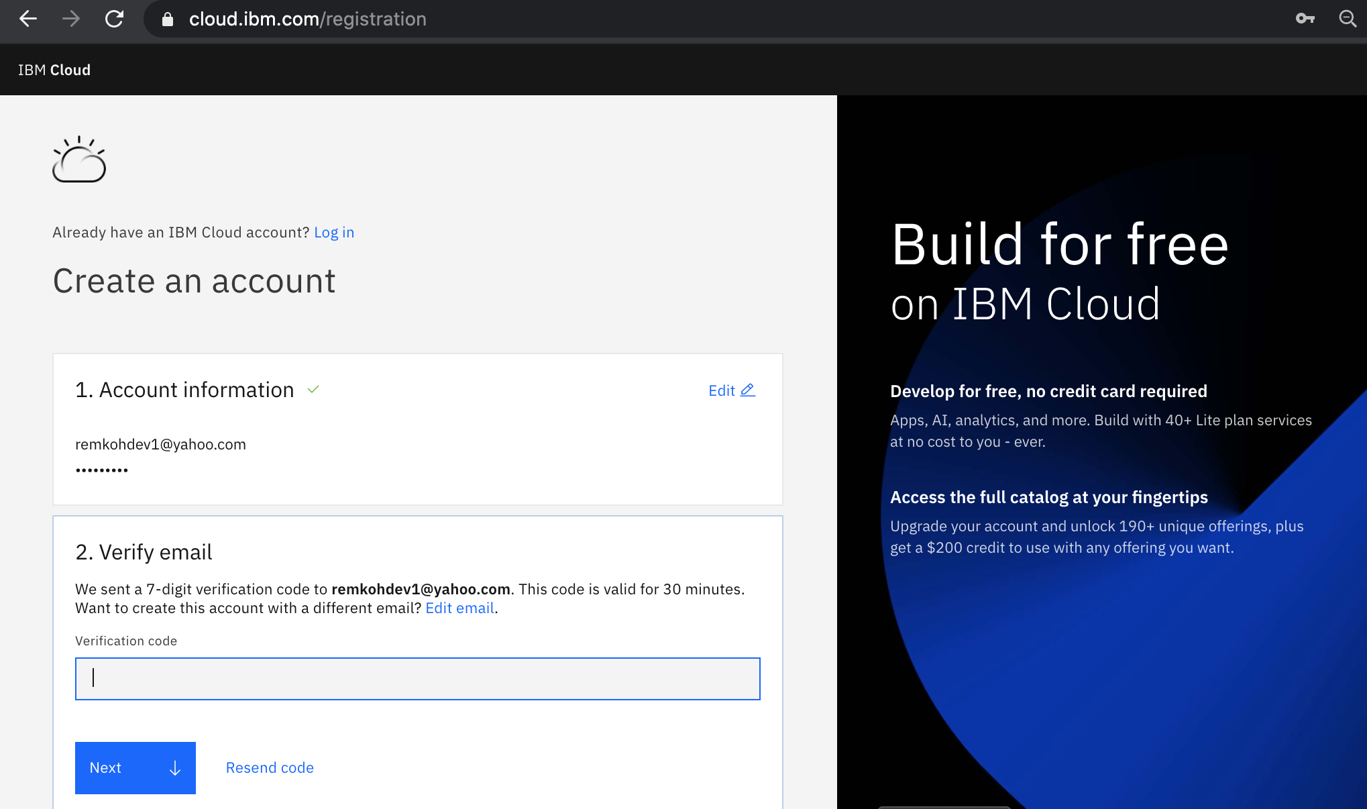Click the IBM Cloud sketch logo illustration

click(x=79, y=160)
